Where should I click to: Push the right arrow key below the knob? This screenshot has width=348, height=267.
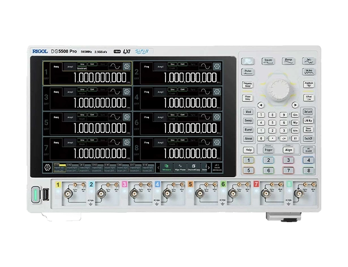[295, 105]
